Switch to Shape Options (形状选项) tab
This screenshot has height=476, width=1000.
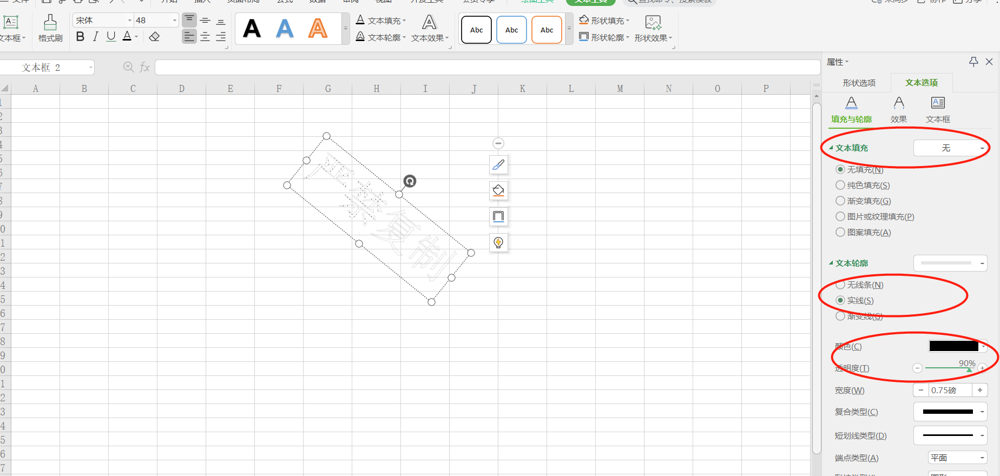click(859, 83)
